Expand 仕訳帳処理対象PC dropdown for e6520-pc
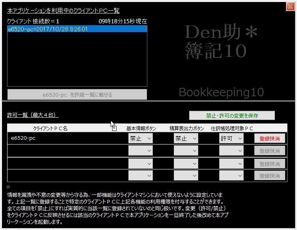Viewport: 297px width, 230px height. [x=231, y=139]
